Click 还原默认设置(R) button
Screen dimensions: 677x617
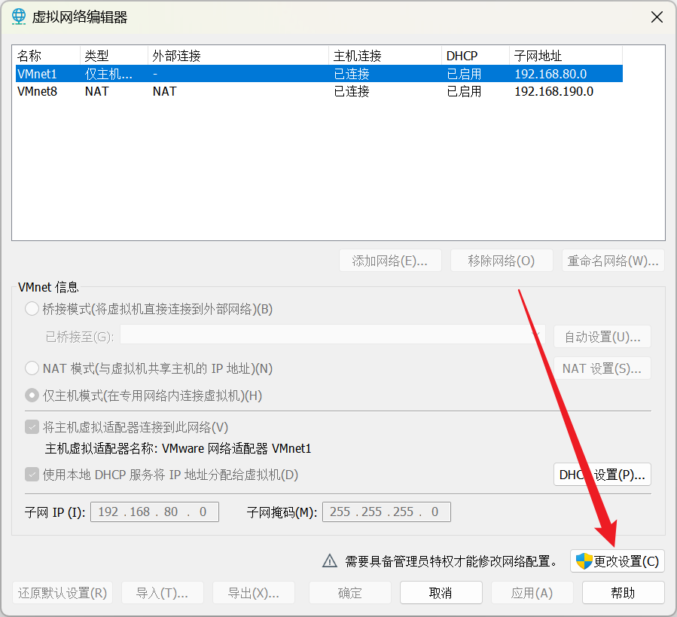(63, 593)
